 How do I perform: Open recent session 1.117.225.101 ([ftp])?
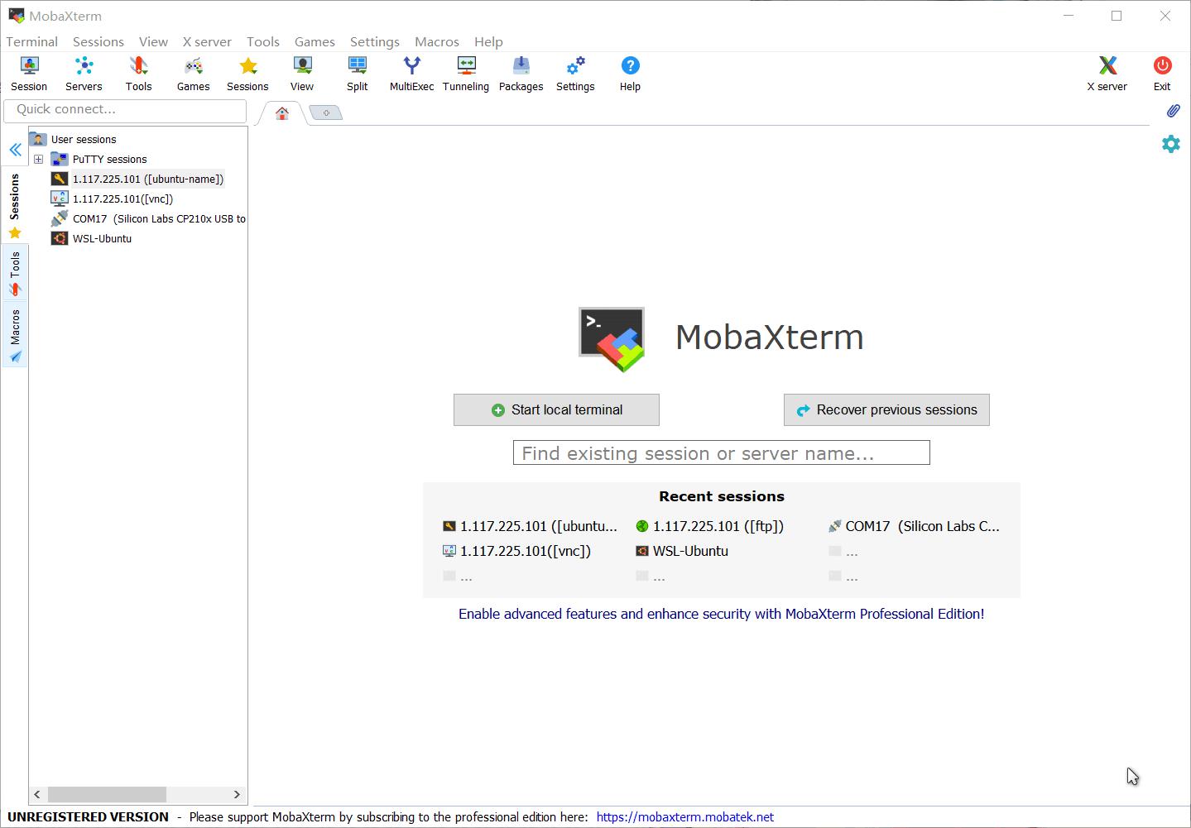[710, 526]
